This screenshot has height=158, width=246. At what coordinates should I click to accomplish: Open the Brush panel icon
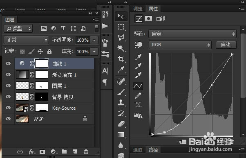pyautogui.click(x=105, y=43)
